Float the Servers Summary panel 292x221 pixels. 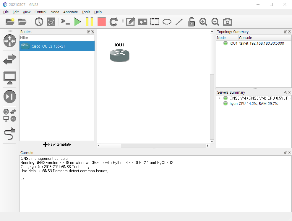point(285,92)
